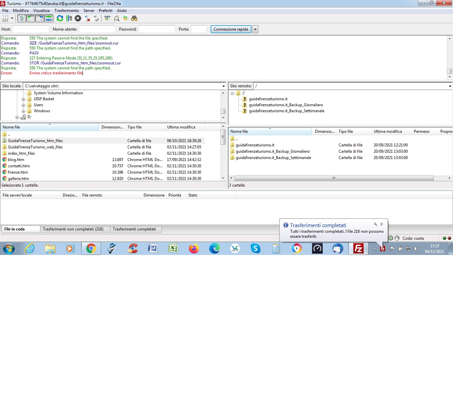Viewport: 453px width, 413px height.
Task: Collapse remote root folder node
Action: 232,93
